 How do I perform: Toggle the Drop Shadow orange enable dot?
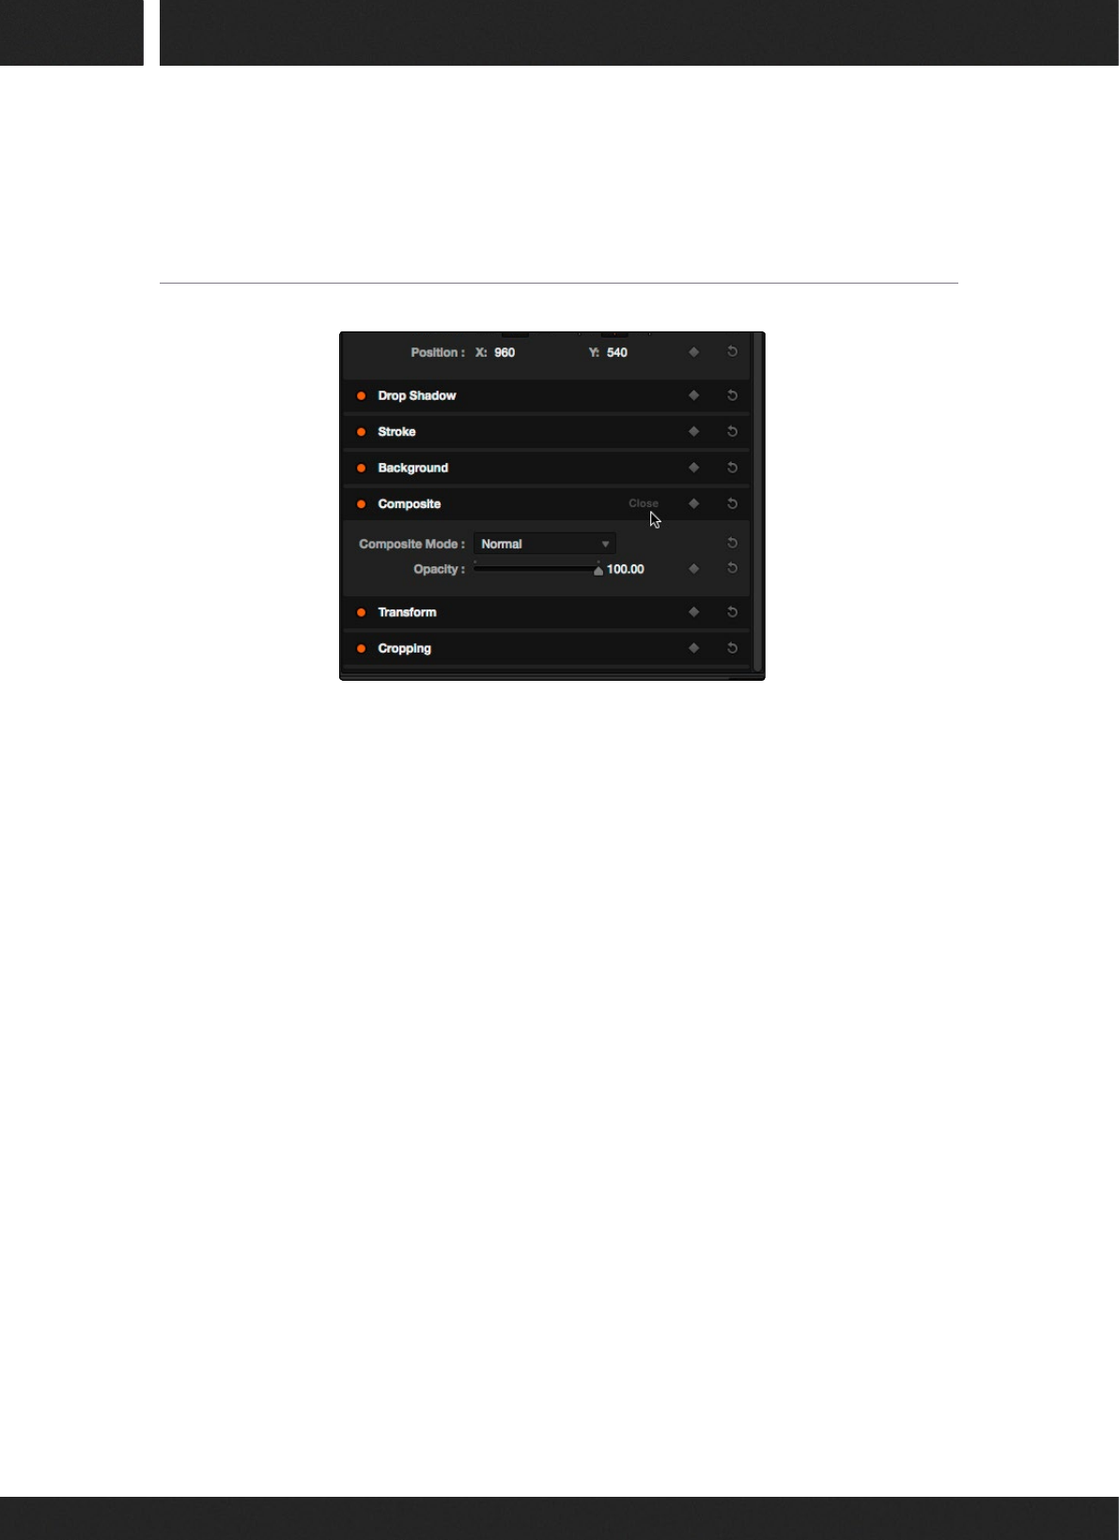[x=361, y=395]
